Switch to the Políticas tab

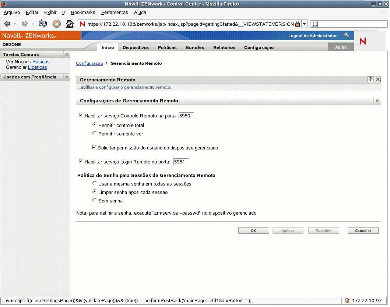click(167, 47)
